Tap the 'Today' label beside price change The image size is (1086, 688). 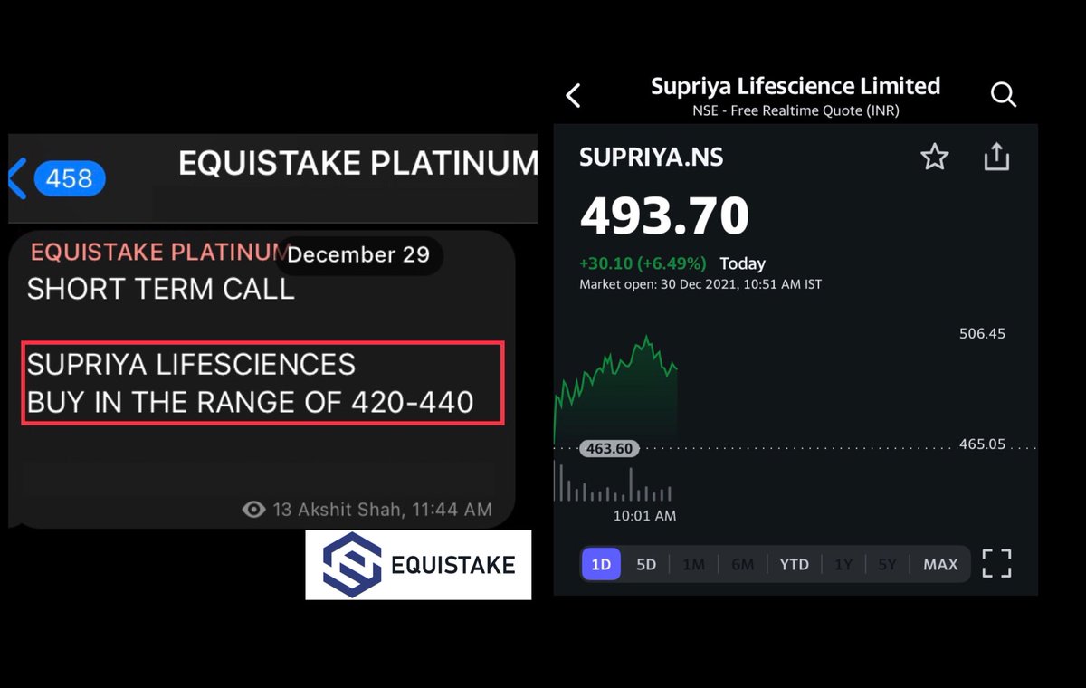(x=742, y=263)
